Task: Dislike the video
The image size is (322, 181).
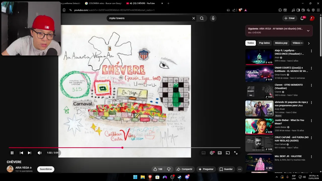Action: tap(169, 169)
